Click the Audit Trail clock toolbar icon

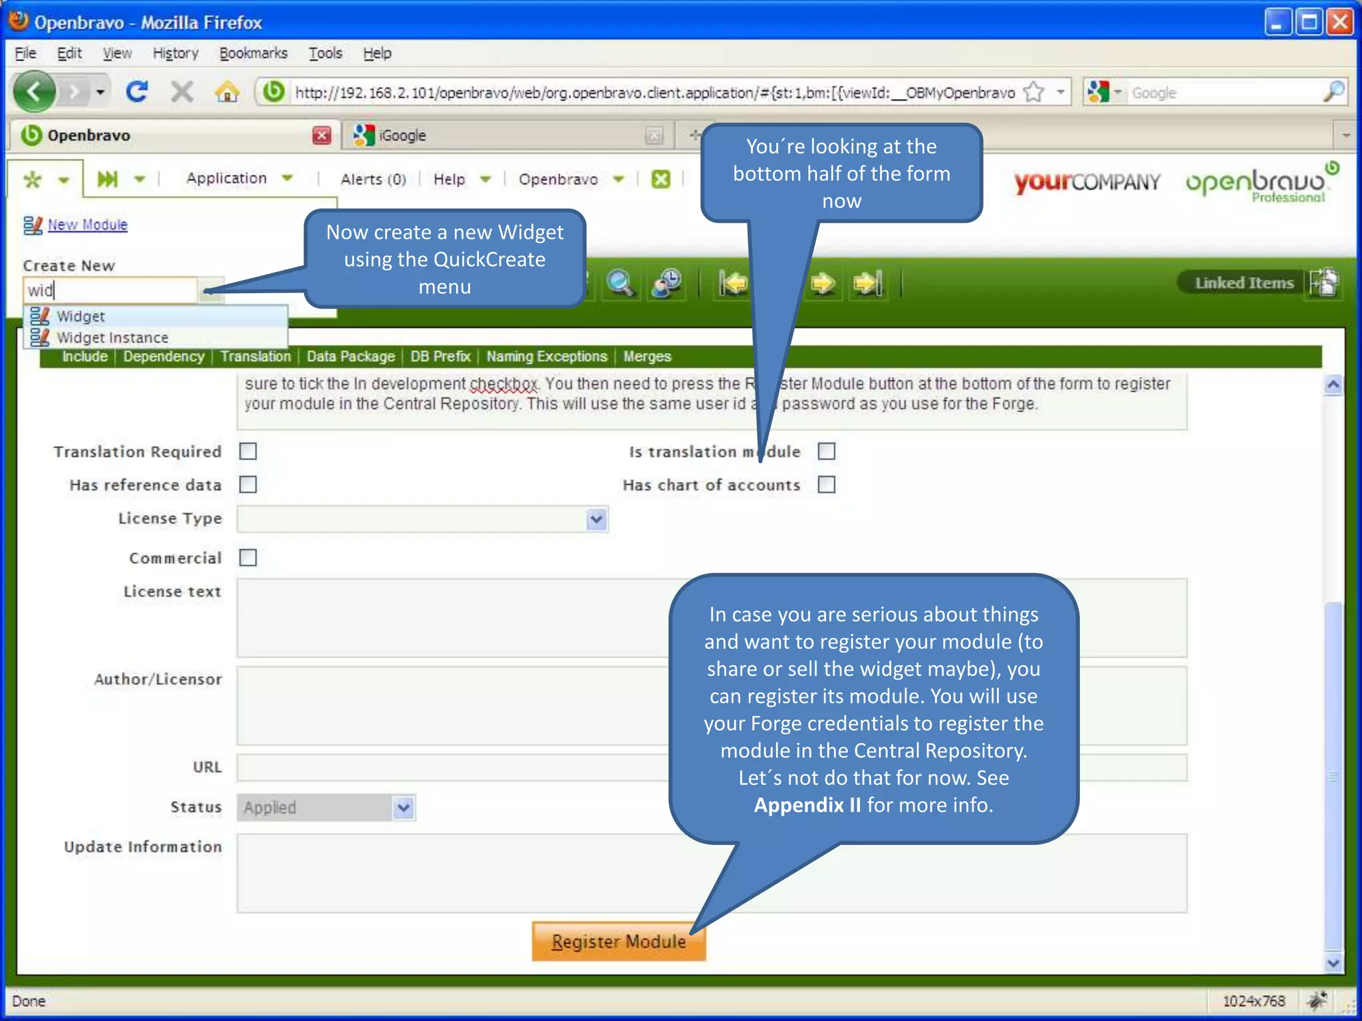(666, 284)
